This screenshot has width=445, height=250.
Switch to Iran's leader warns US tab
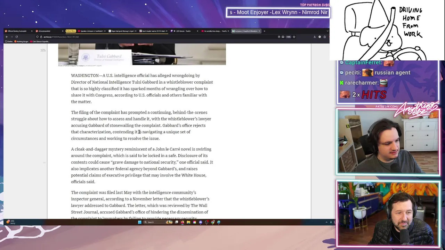(152, 31)
